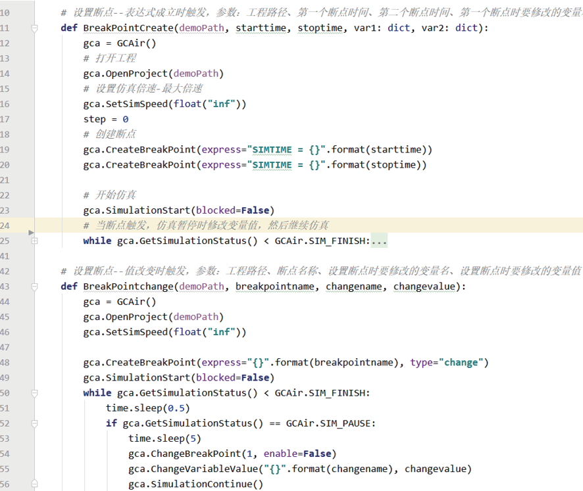Click line number 23 in the gutter

[x=5, y=210]
